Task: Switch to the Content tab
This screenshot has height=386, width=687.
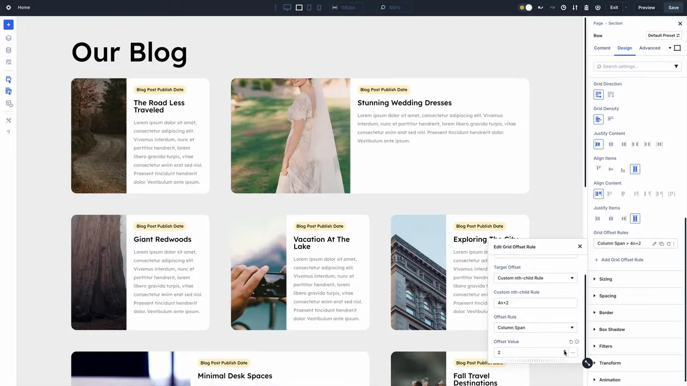Action: click(x=602, y=48)
